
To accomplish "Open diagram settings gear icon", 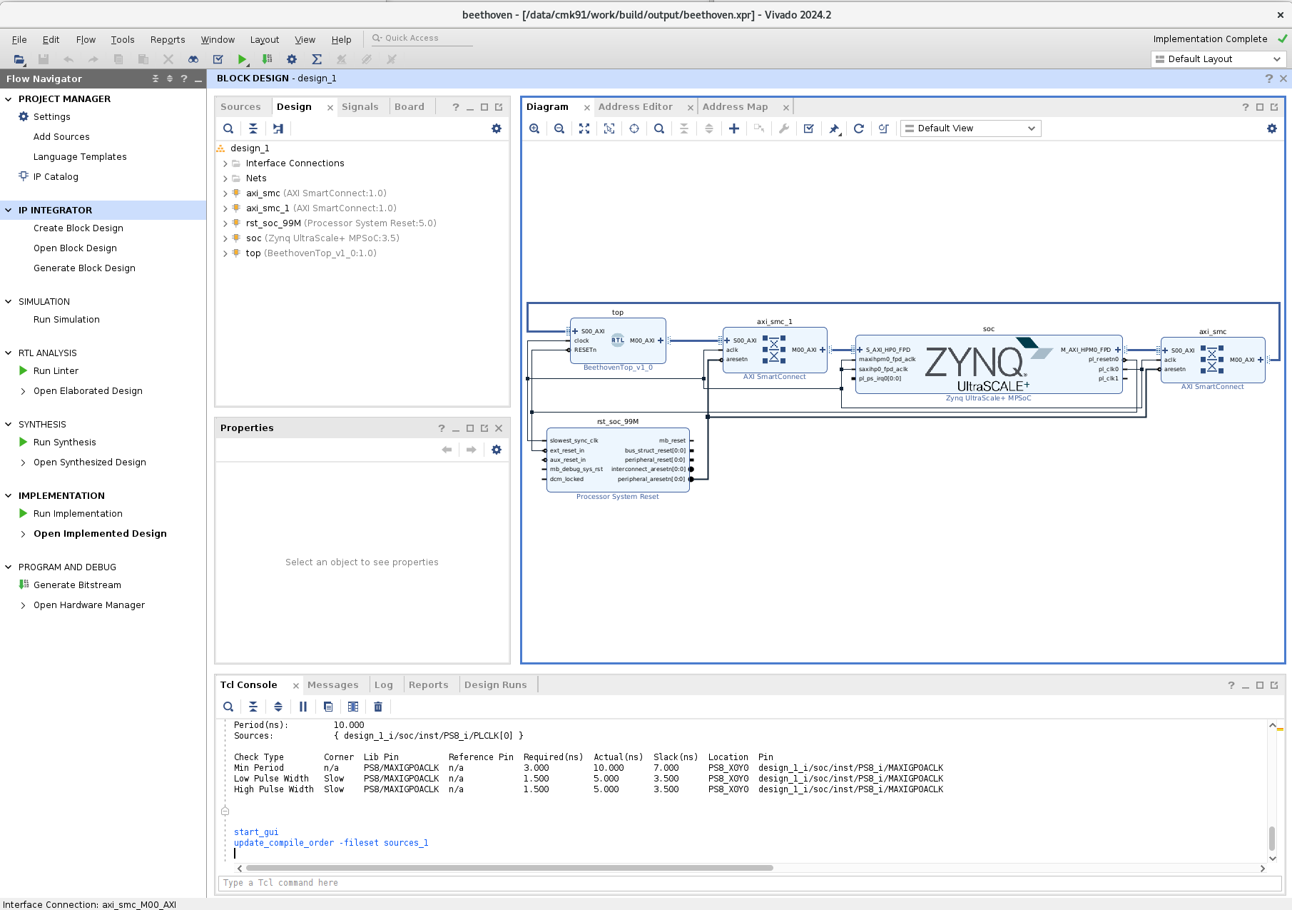I will [x=1272, y=128].
